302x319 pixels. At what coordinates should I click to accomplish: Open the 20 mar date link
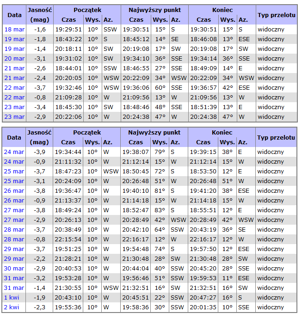tap(14, 59)
